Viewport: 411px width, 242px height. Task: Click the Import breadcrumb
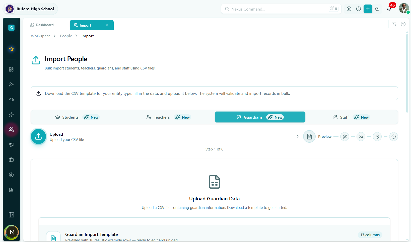pos(88,36)
